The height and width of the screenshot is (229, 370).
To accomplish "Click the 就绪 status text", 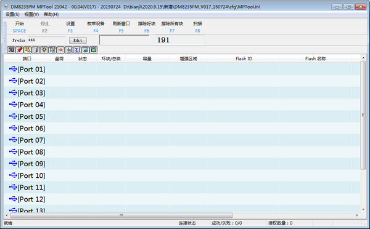I will click(x=8, y=223).
